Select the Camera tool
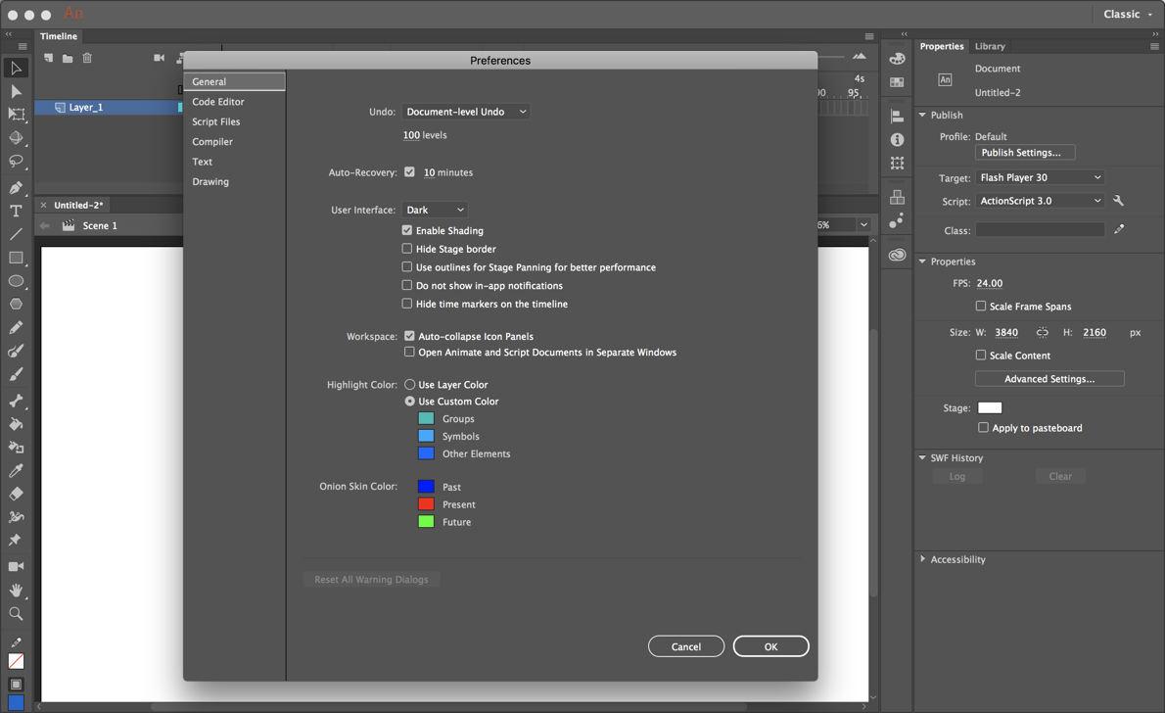1165x713 pixels. click(x=16, y=565)
